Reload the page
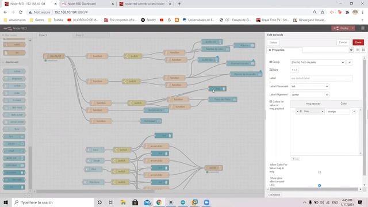Image resolution: width=368 pixels, height=207 pixels. 21,12
